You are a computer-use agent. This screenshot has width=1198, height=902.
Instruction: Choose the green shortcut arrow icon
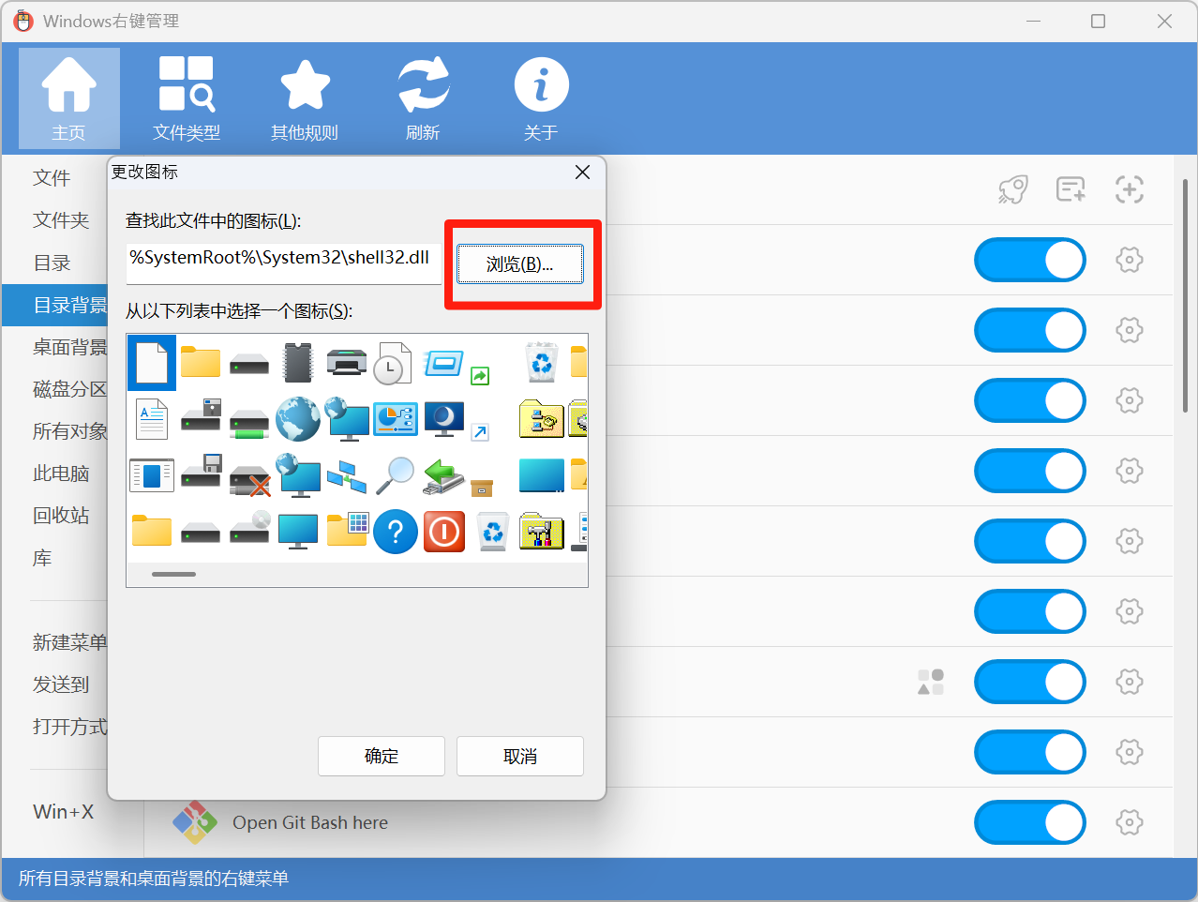point(480,376)
